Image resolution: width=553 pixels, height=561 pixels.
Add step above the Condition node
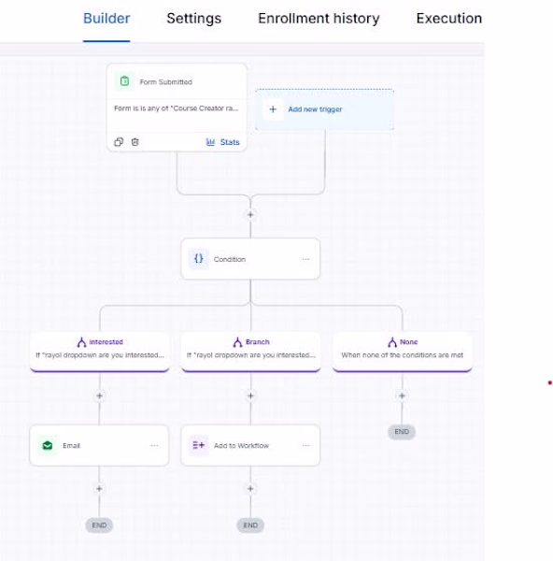click(x=250, y=215)
